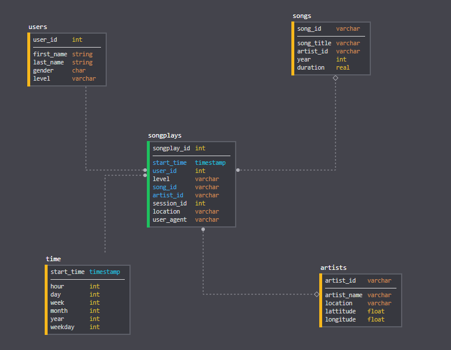The width and height of the screenshot is (451, 350).
Task: Click lower dot connector left of songplays
Action: click(x=145, y=175)
